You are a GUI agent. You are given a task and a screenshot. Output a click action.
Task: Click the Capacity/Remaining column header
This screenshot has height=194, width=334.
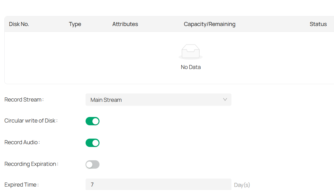(x=209, y=24)
